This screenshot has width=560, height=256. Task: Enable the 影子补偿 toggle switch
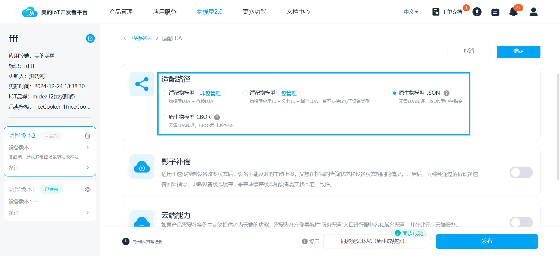[521, 172]
